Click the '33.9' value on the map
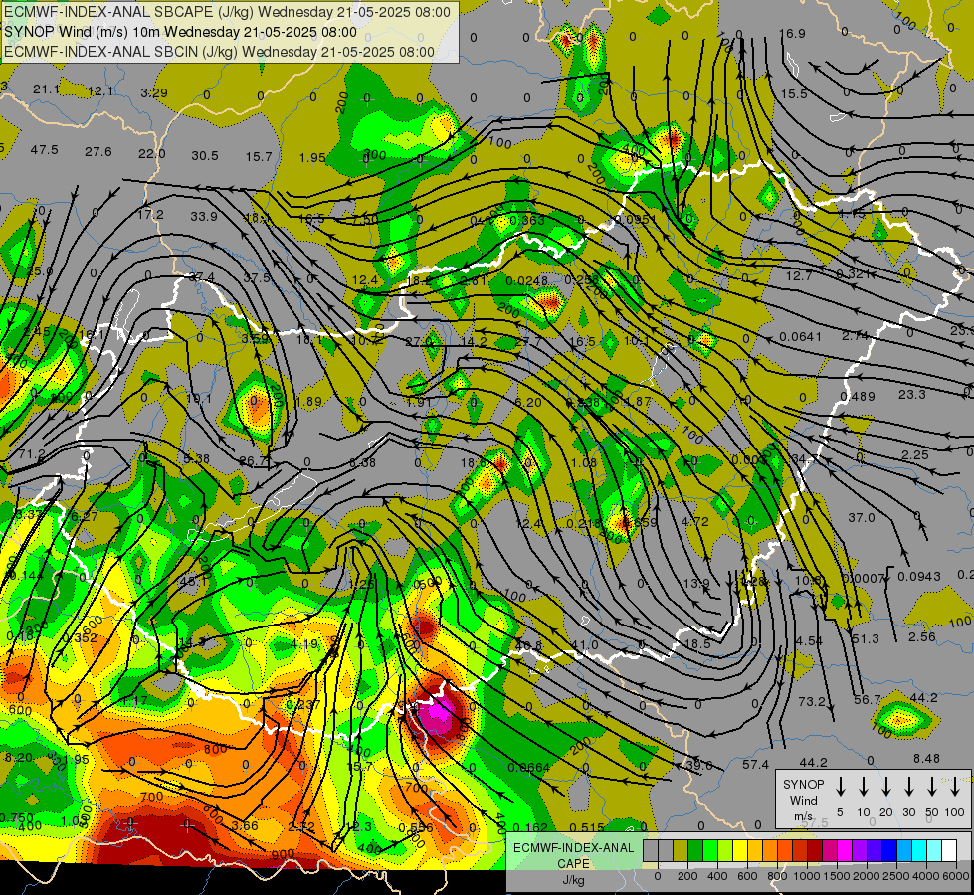This screenshot has width=974, height=895. click(x=204, y=216)
